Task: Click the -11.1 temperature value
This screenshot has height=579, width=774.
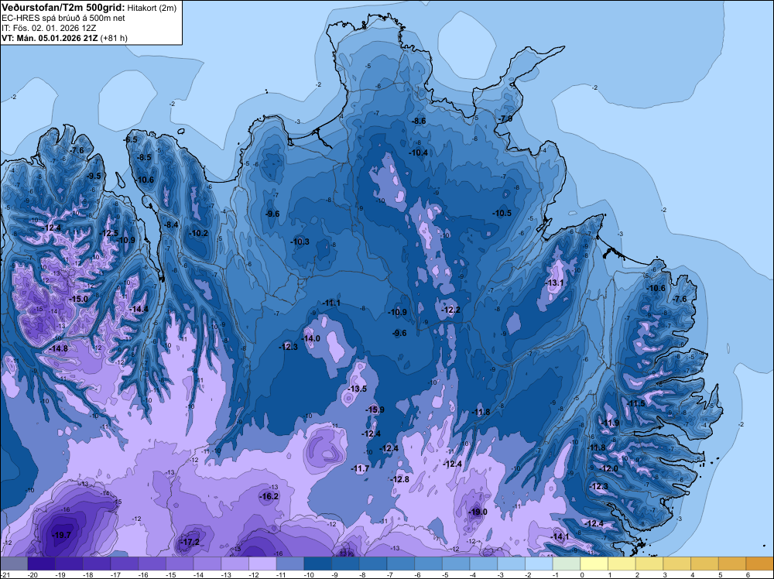Action: point(331,303)
